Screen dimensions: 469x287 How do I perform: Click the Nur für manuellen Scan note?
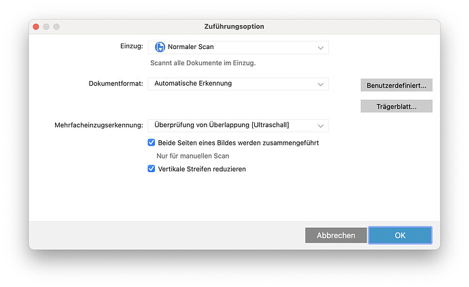click(x=193, y=156)
